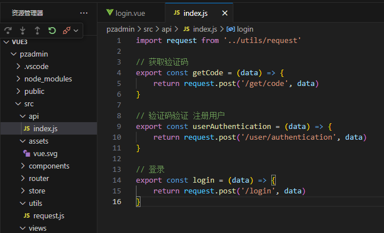Collapse the VUE3 workspace root
The height and width of the screenshot is (233, 384).
click(6, 42)
